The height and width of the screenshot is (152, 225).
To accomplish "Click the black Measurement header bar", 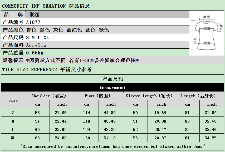I will [112, 88].
